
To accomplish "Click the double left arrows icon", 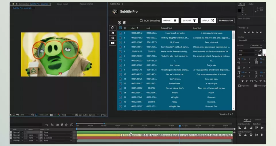I will [113, 38].
